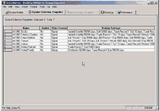The height and width of the screenshot is (111, 160).
Task: Select row header number 6
Action: (x=8, y=47)
